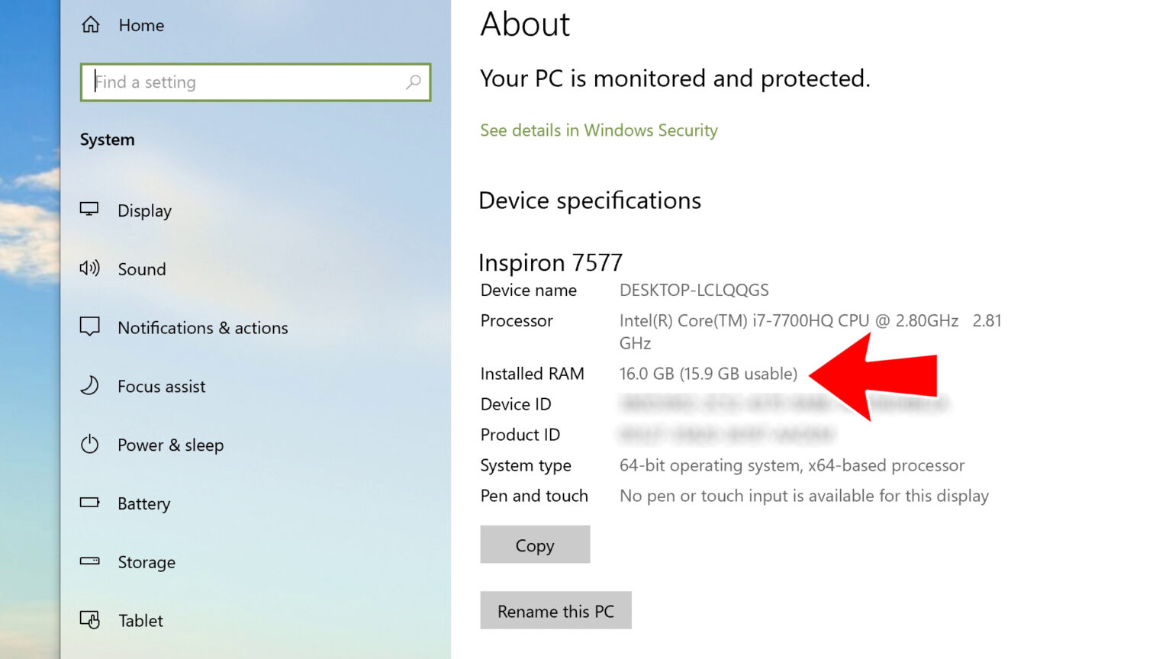1172x659 pixels.
Task: Click the Rename this PC button
Action: point(555,610)
